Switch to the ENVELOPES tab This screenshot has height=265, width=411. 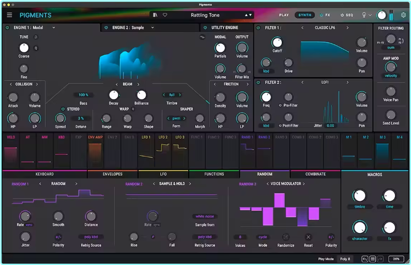[x=113, y=174]
